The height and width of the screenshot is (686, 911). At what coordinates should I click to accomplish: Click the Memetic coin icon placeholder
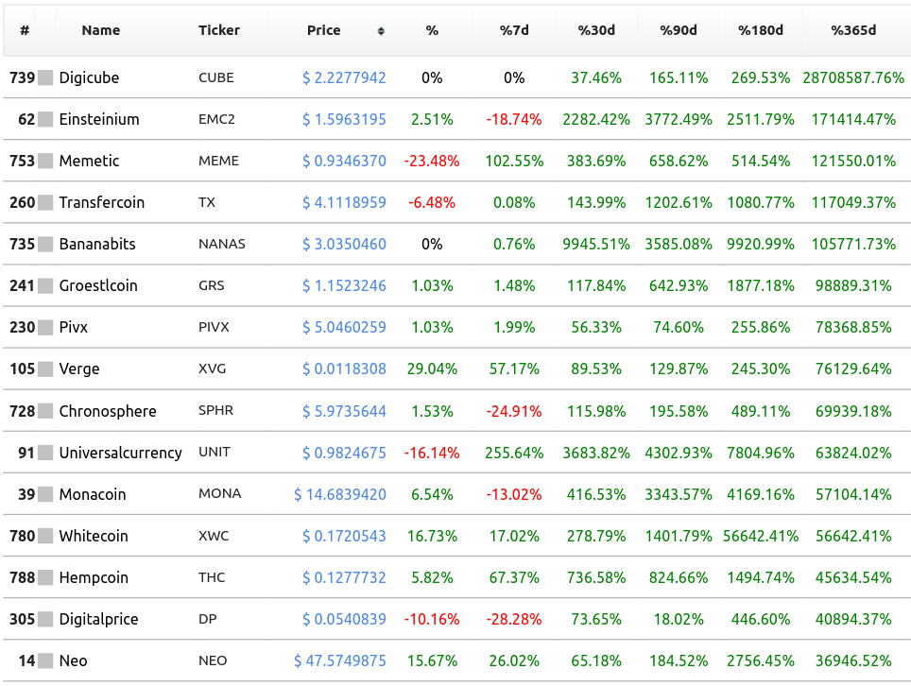(x=45, y=161)
